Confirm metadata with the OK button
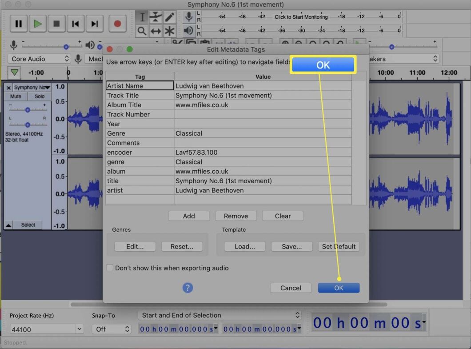The width and height of the screenshot is (471, 349). [x=339, y=288]
